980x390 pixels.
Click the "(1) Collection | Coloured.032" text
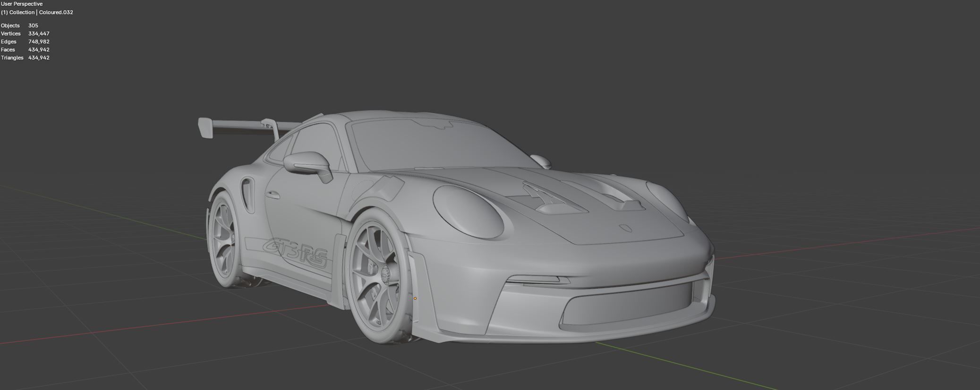click(x=37, y=12)
